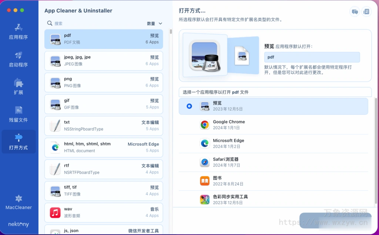Open the 残留文件 leftover files section

click(19, 114)
